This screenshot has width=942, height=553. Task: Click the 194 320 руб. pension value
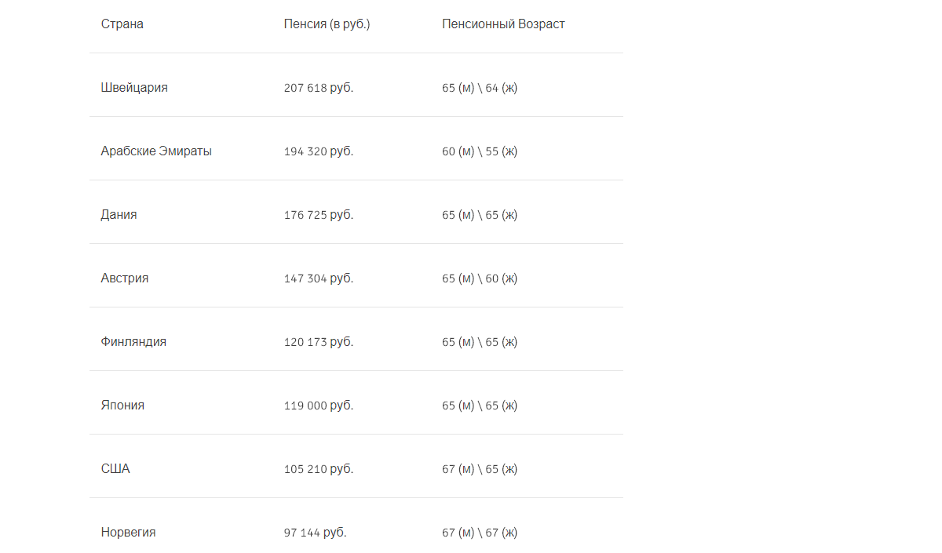(x=319, y=151)
